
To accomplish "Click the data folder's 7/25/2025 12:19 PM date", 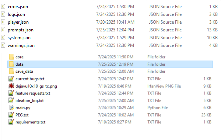I will (x=116, y=64).
